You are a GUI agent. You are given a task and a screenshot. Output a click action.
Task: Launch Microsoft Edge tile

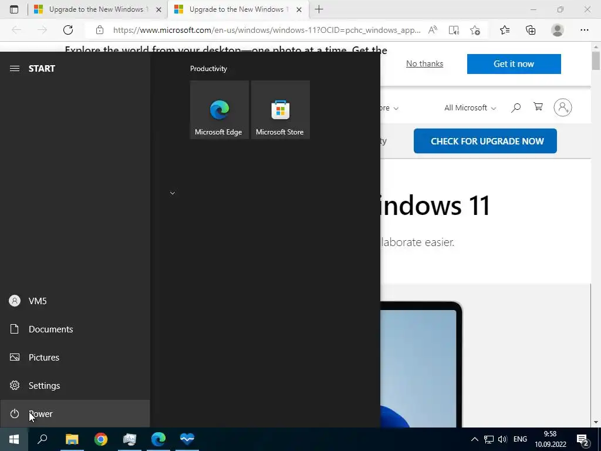pos(220,110)
